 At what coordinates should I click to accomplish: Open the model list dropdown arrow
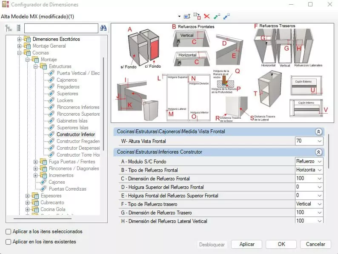179,17
